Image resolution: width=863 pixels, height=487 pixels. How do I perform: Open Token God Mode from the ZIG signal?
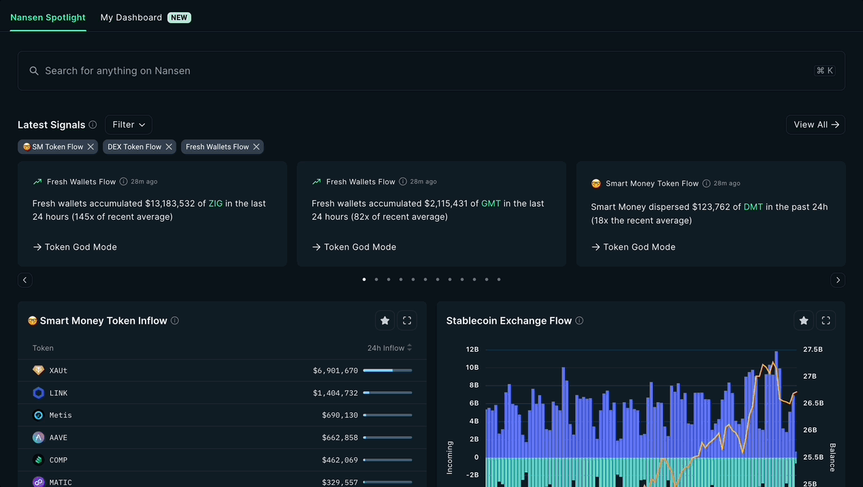click(x=75, y=247)
